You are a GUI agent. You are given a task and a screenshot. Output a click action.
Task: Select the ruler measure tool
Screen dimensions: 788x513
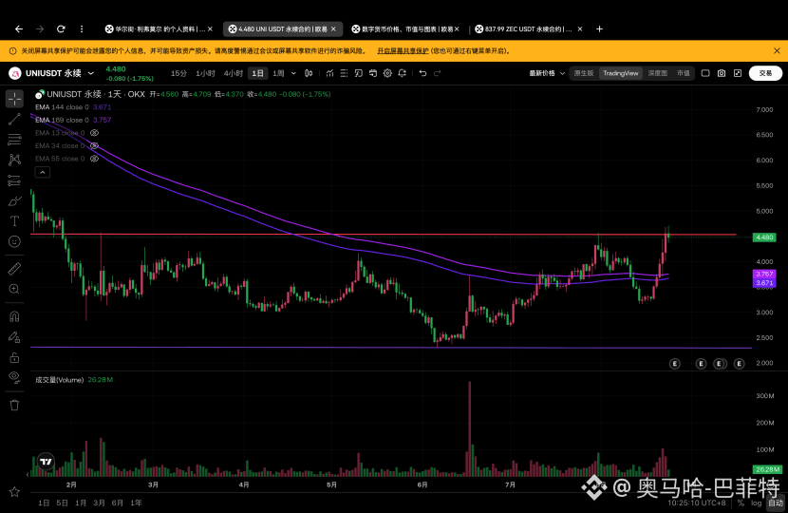(x=14, y=269)
